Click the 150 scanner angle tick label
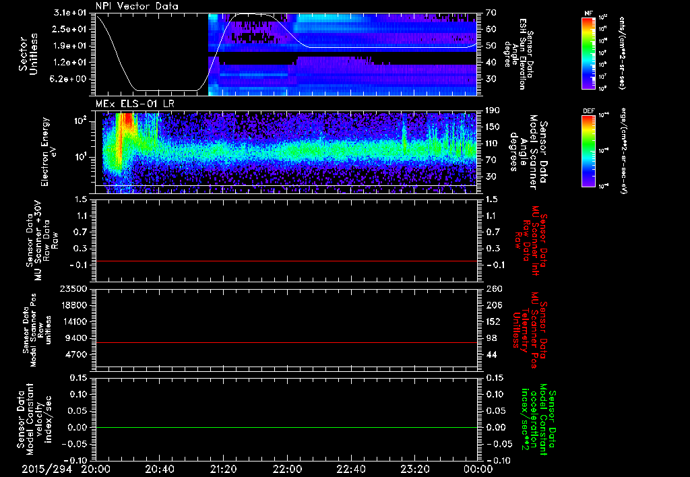690x477 pixels. [493, 127]
